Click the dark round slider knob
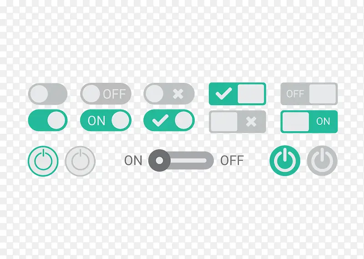Viewport: 364px width, 259px height. pyautogui.click(x=160, y=161)
